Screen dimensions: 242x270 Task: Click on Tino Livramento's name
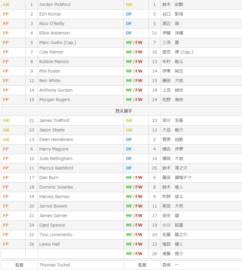(56, 234)
